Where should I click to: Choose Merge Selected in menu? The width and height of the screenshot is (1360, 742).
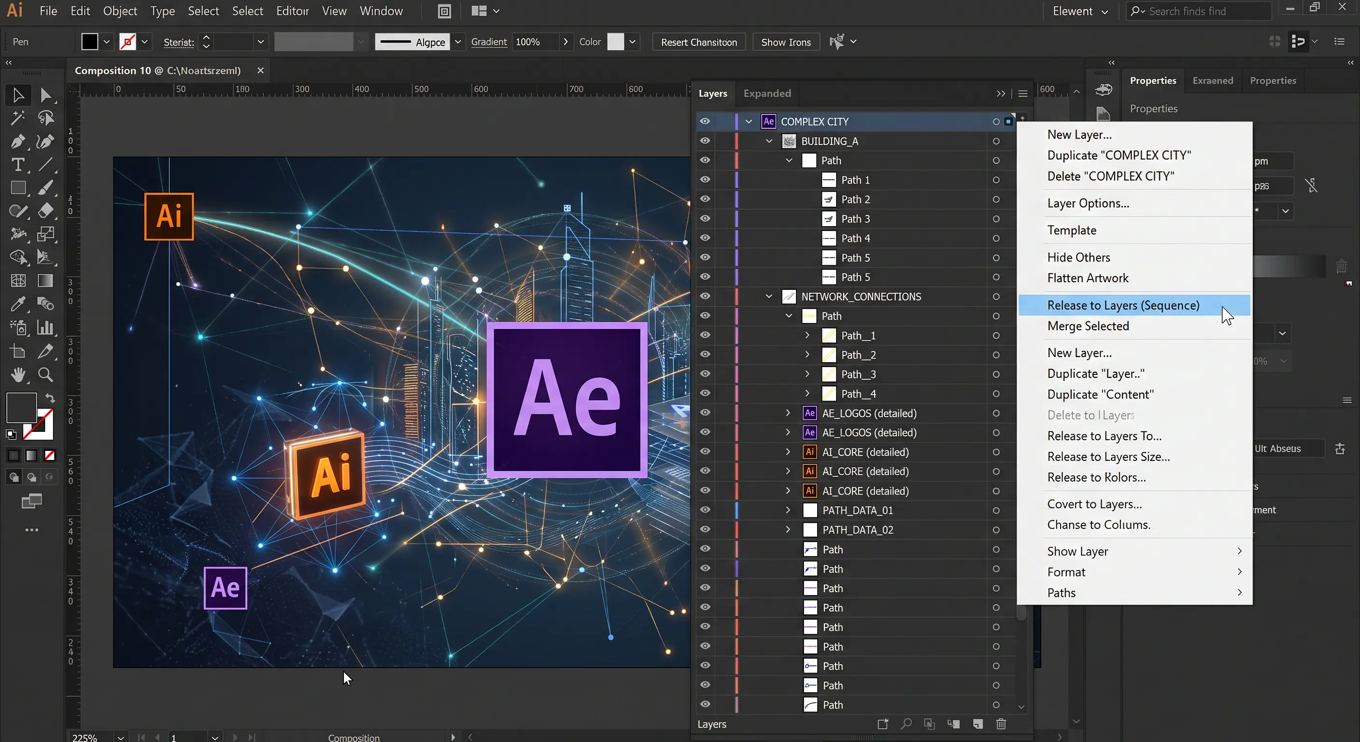tap(1088, 327)
